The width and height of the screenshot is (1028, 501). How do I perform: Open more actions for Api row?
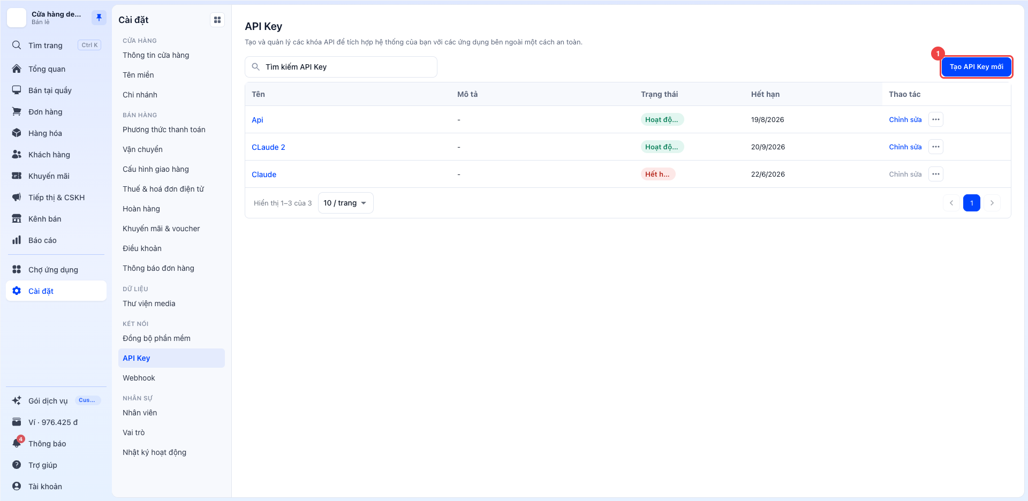(x=935, y=119)
